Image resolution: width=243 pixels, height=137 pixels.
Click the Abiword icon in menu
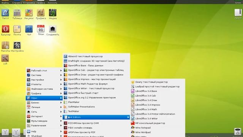(x=66, y=56)
